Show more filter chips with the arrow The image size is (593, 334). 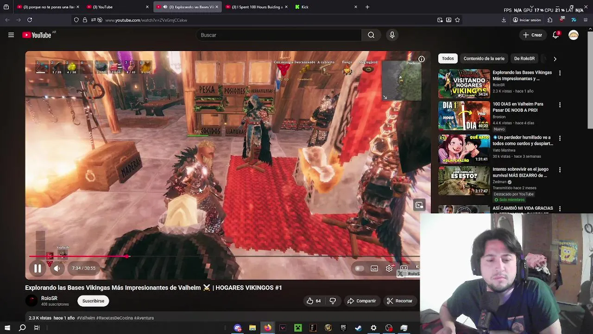click(x=555, y=59)
